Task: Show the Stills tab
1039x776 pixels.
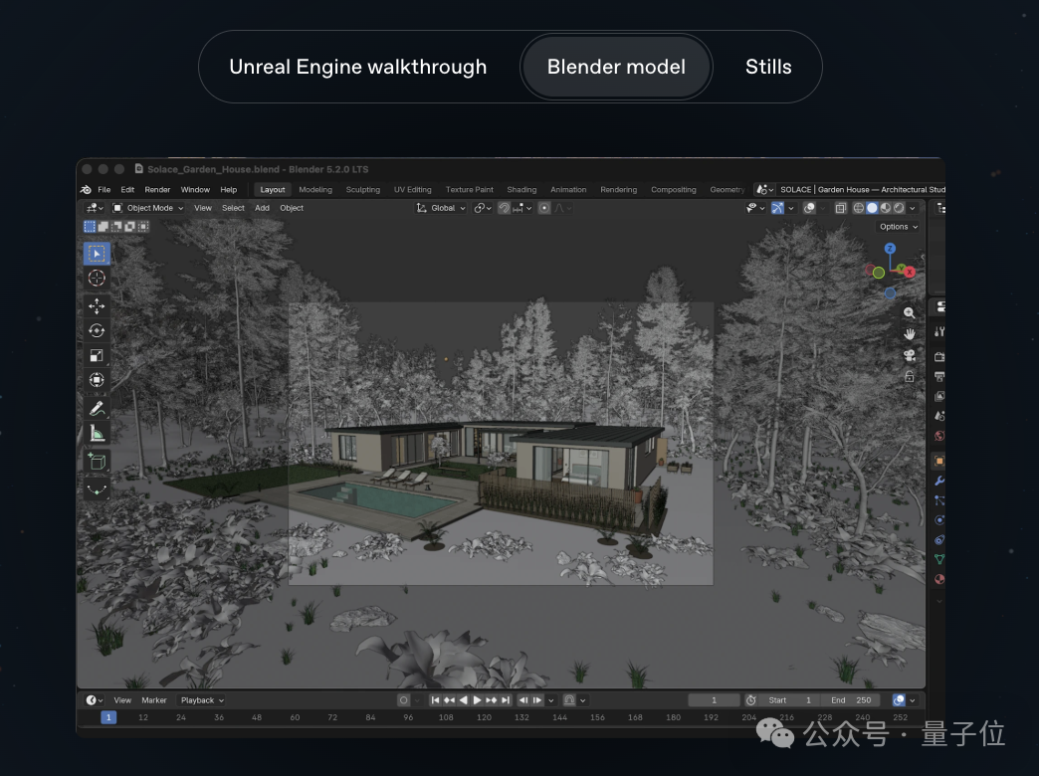Action: point(768,67)
